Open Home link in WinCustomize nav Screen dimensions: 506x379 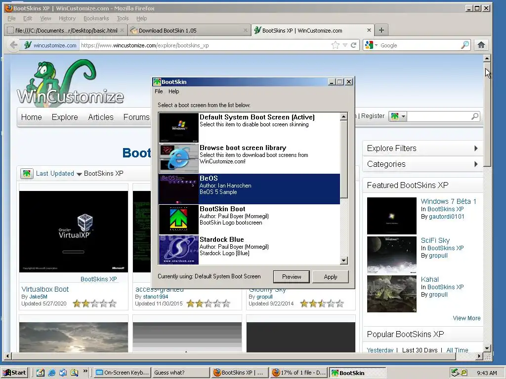(x=31, y=117)
